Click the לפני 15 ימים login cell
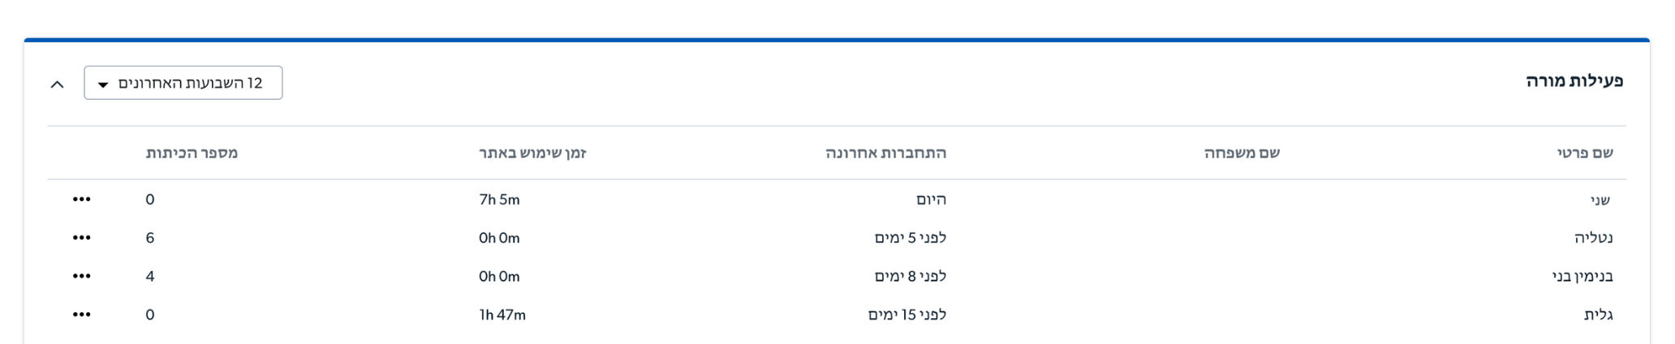 (907, 315)
